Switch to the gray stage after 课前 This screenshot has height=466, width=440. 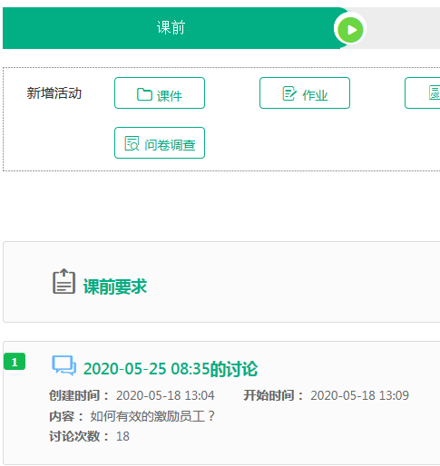(x=402, y=28)
